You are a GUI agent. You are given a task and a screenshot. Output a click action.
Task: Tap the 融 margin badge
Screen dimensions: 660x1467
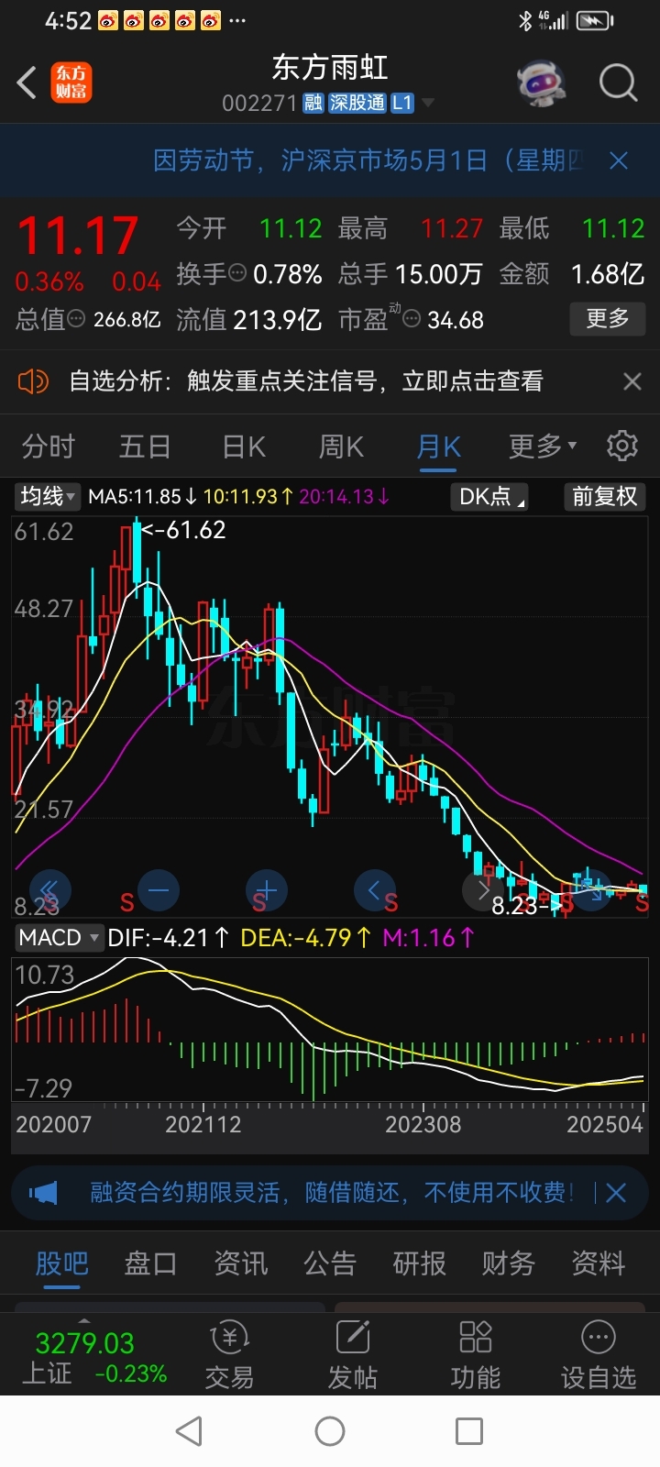pos(313,103)
